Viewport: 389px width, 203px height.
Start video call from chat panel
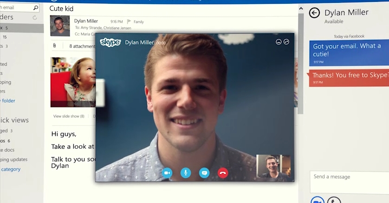(318, 200)
